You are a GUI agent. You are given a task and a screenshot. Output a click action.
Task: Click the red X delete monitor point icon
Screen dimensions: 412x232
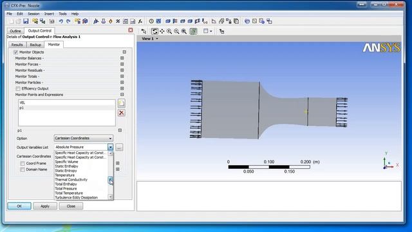(122, 113)
